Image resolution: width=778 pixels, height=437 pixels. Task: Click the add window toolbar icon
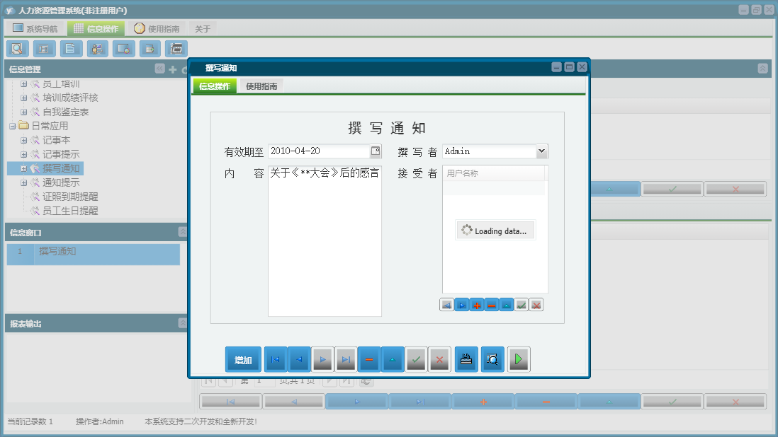click(x=150, y=49)
